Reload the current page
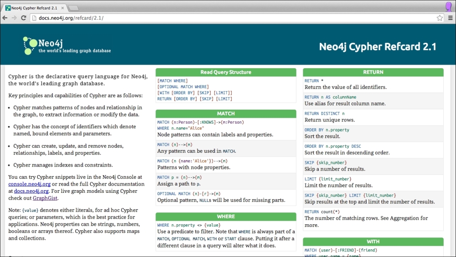The width and height of the screenshot is (456, 257). tap(24, 18)
